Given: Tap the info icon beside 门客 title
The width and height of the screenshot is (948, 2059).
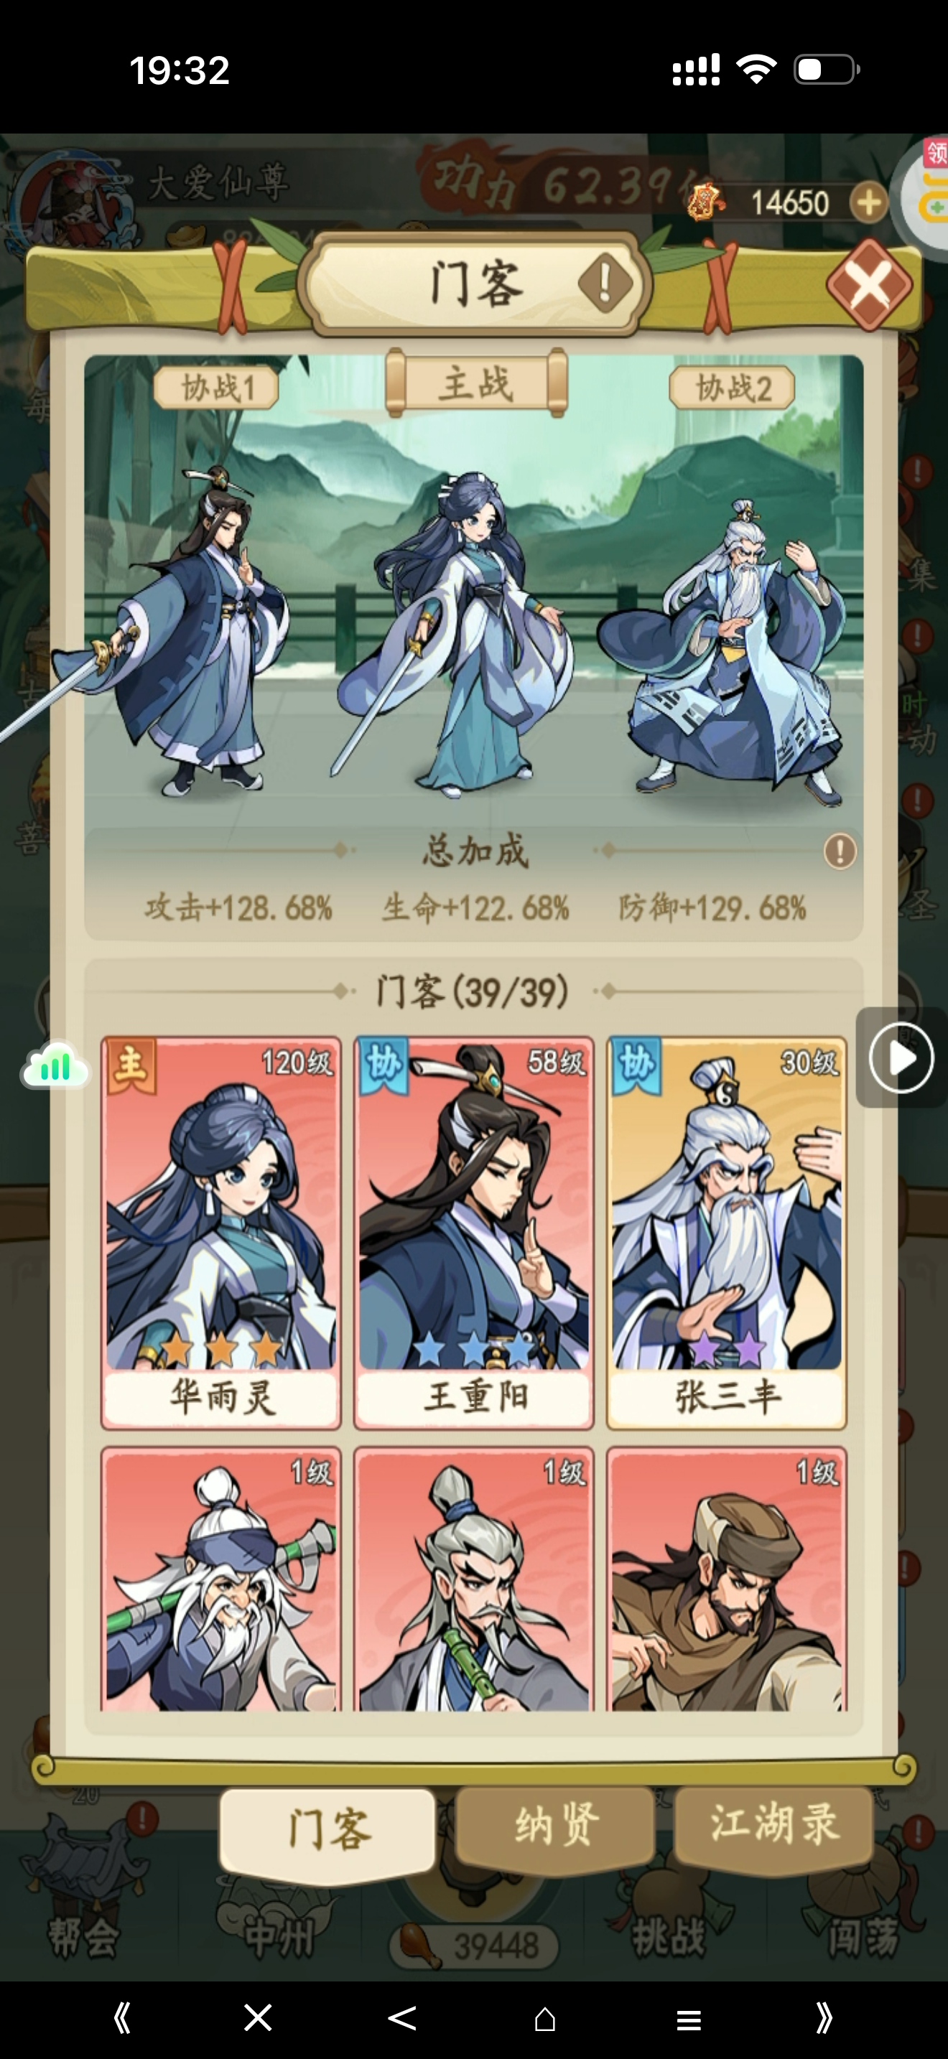Looking at the screenshot, I should point(605,282).
